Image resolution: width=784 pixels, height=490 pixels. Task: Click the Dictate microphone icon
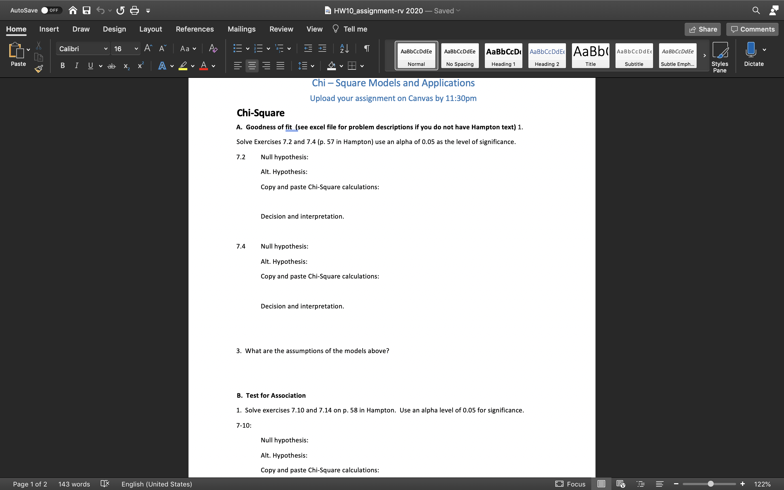(x=751, y=50)
